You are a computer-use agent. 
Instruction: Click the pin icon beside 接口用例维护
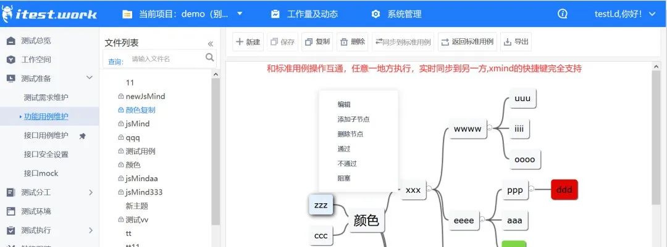pyautogui.click(x=83, y=136)
